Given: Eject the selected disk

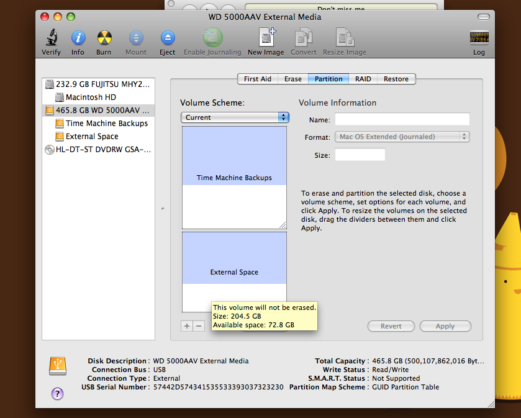Looking at the screenshot, I should [168, 37].
